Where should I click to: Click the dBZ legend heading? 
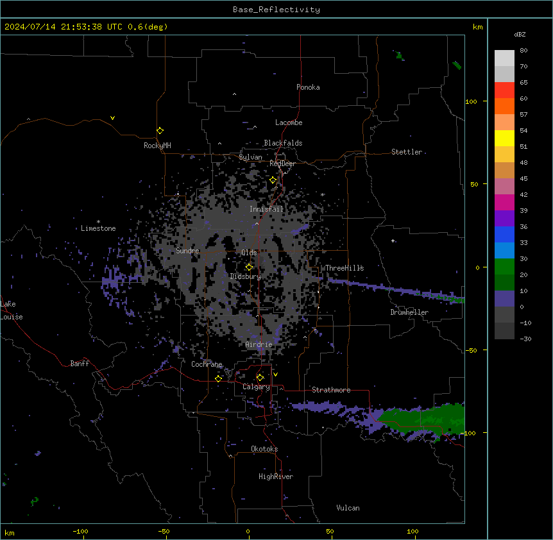[520, 34]
